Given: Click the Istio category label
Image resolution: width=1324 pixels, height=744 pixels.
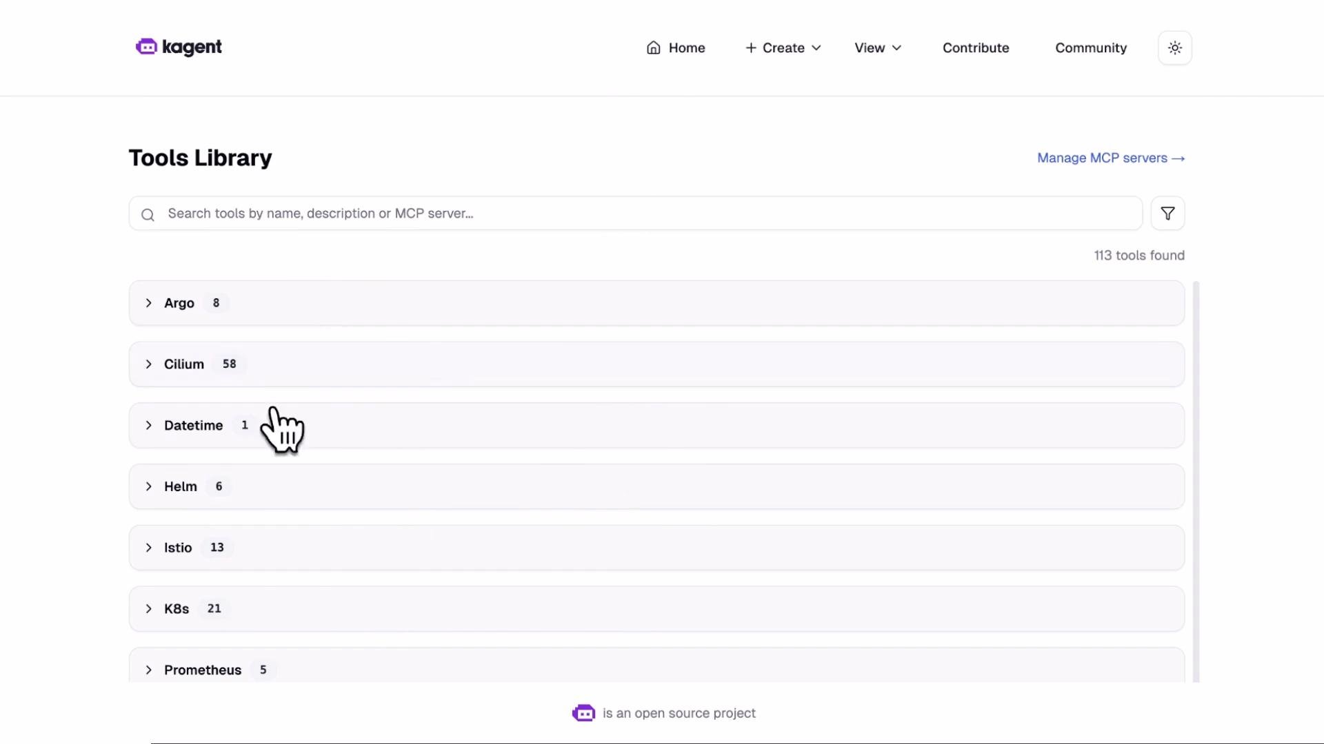Looking at the screenshot, I should coord(178,548).
